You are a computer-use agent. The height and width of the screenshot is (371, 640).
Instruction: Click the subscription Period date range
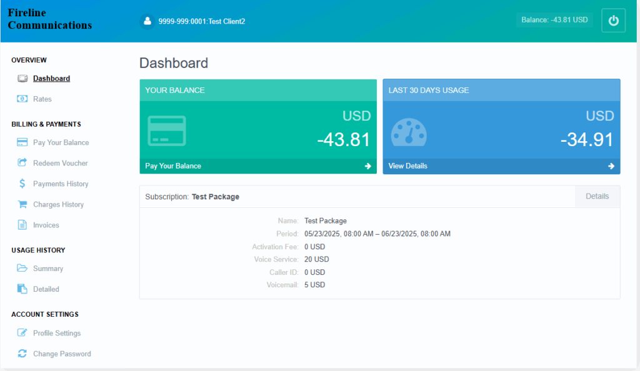[377, 234]
